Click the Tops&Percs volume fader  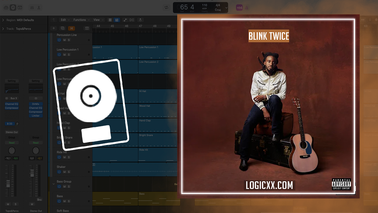[x=8, y=184]
